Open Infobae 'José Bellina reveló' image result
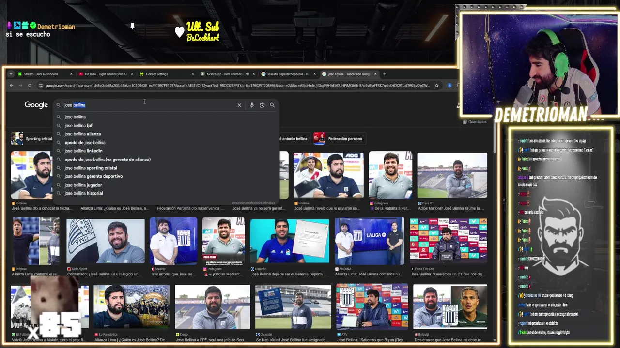 coord(328,175)
